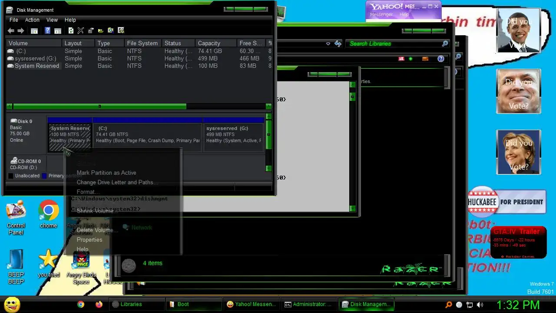Screen dimensions: 556x313
Task: Open the Angry Birds Space desktop icon
Action: coord(81,267)
